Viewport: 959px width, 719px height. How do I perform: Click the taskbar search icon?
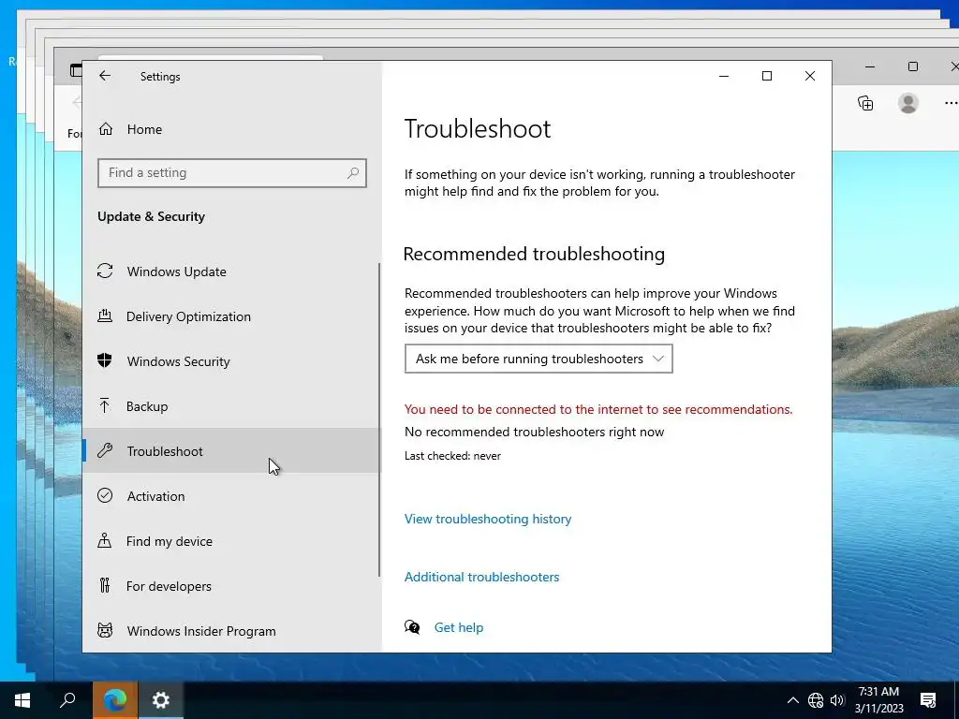coord(67,700)
